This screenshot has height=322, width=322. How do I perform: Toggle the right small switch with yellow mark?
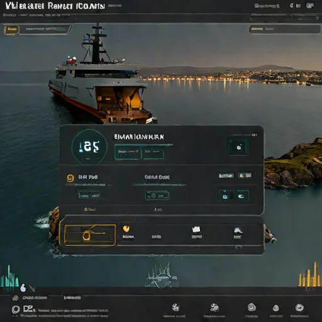tap(245, 175)
